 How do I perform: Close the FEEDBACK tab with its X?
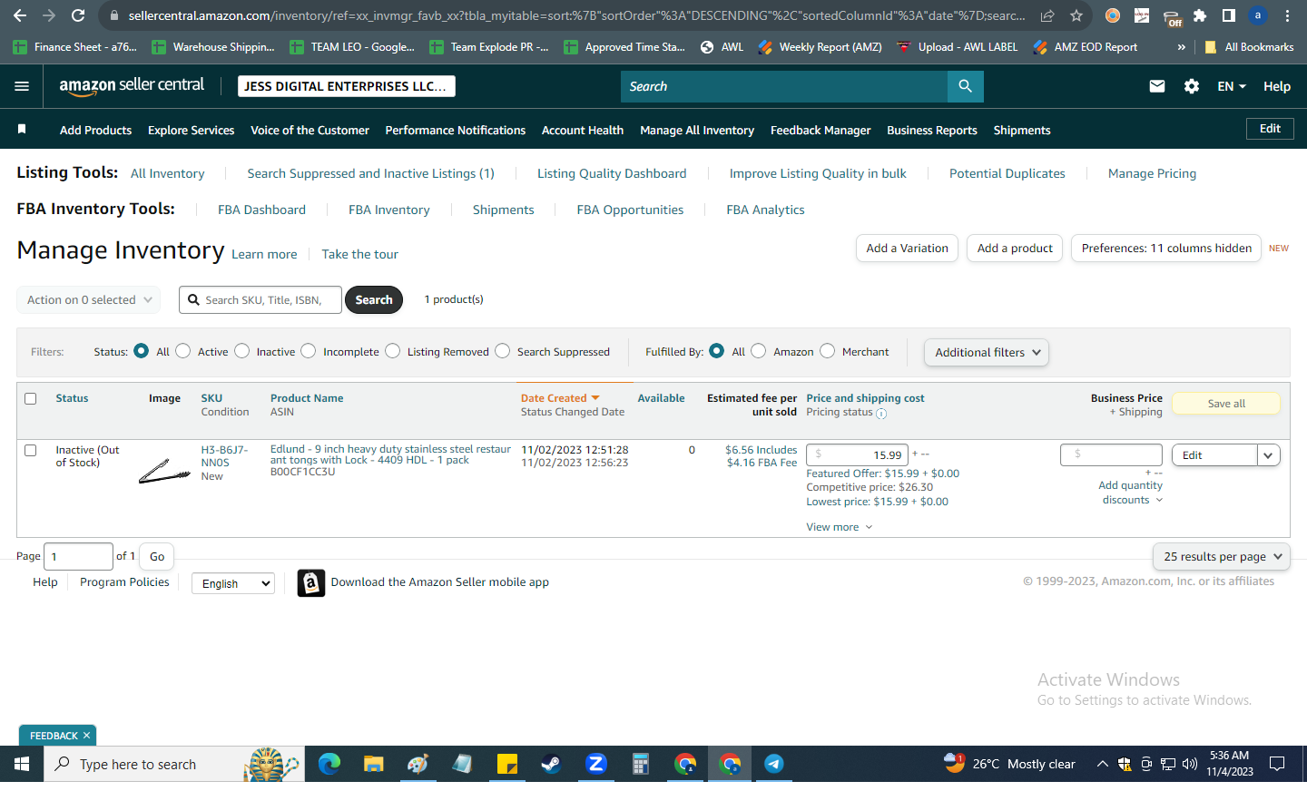click(87, 736)
